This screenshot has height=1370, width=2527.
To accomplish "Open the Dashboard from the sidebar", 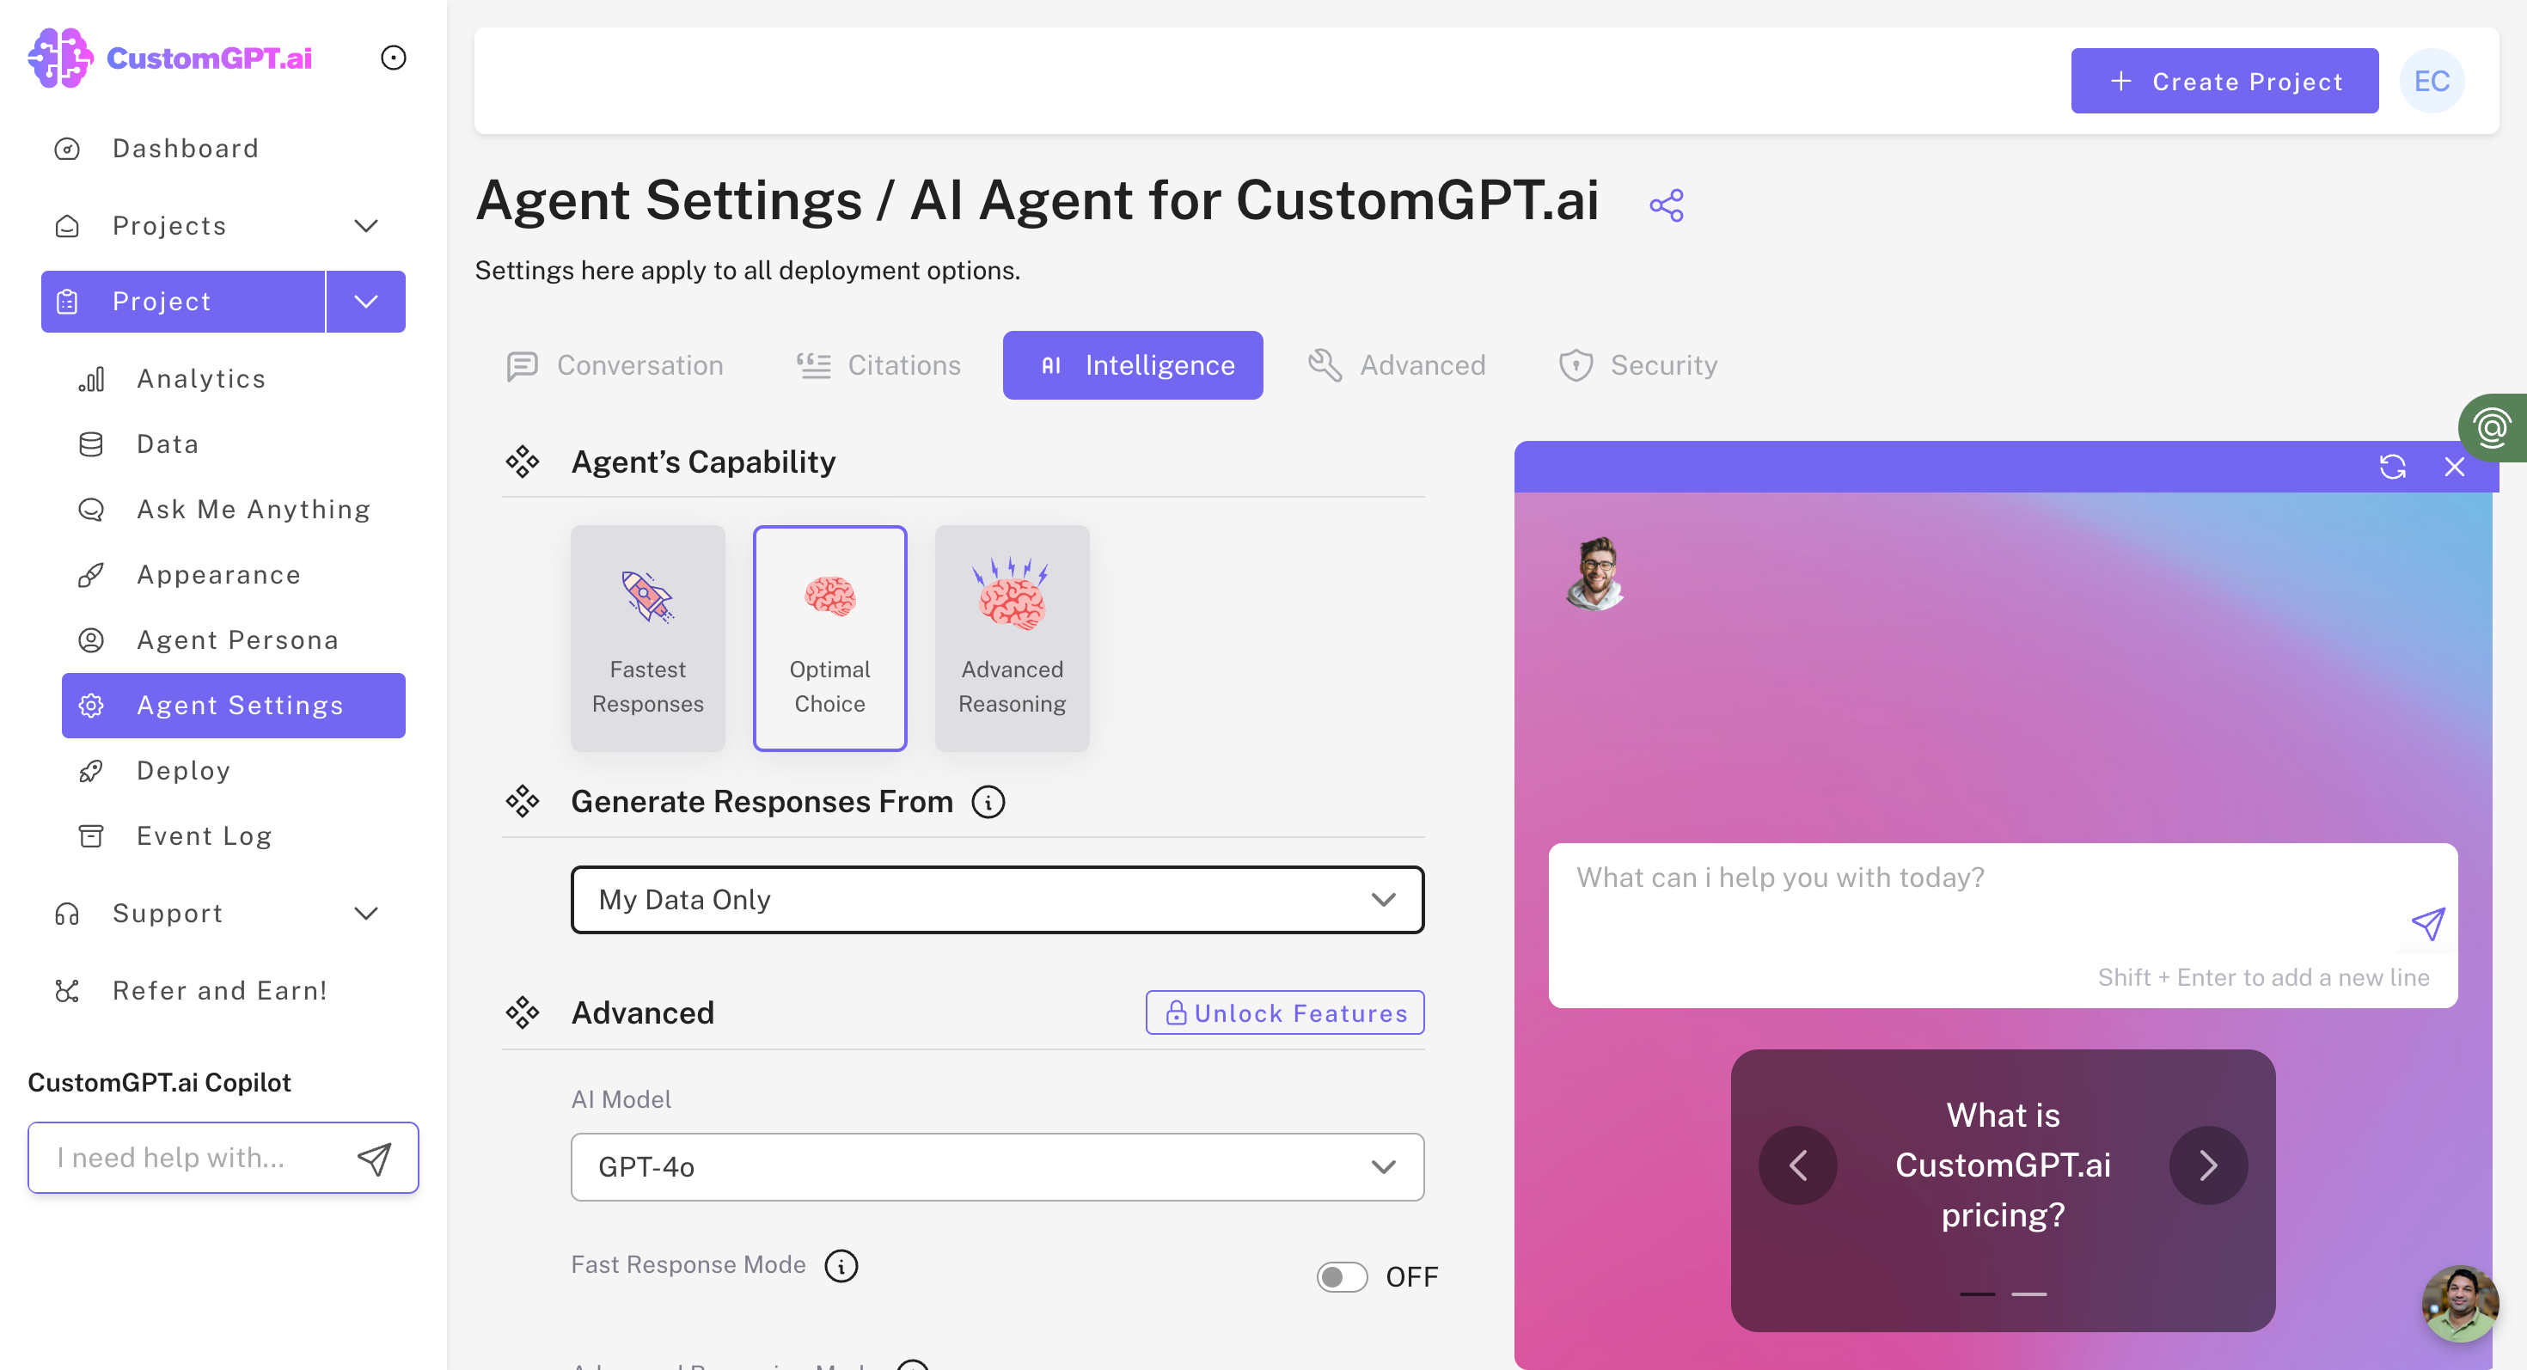I will pyautogui.click(x=185, y=148).
